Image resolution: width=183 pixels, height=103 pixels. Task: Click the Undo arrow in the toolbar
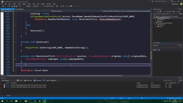point(19,6)
